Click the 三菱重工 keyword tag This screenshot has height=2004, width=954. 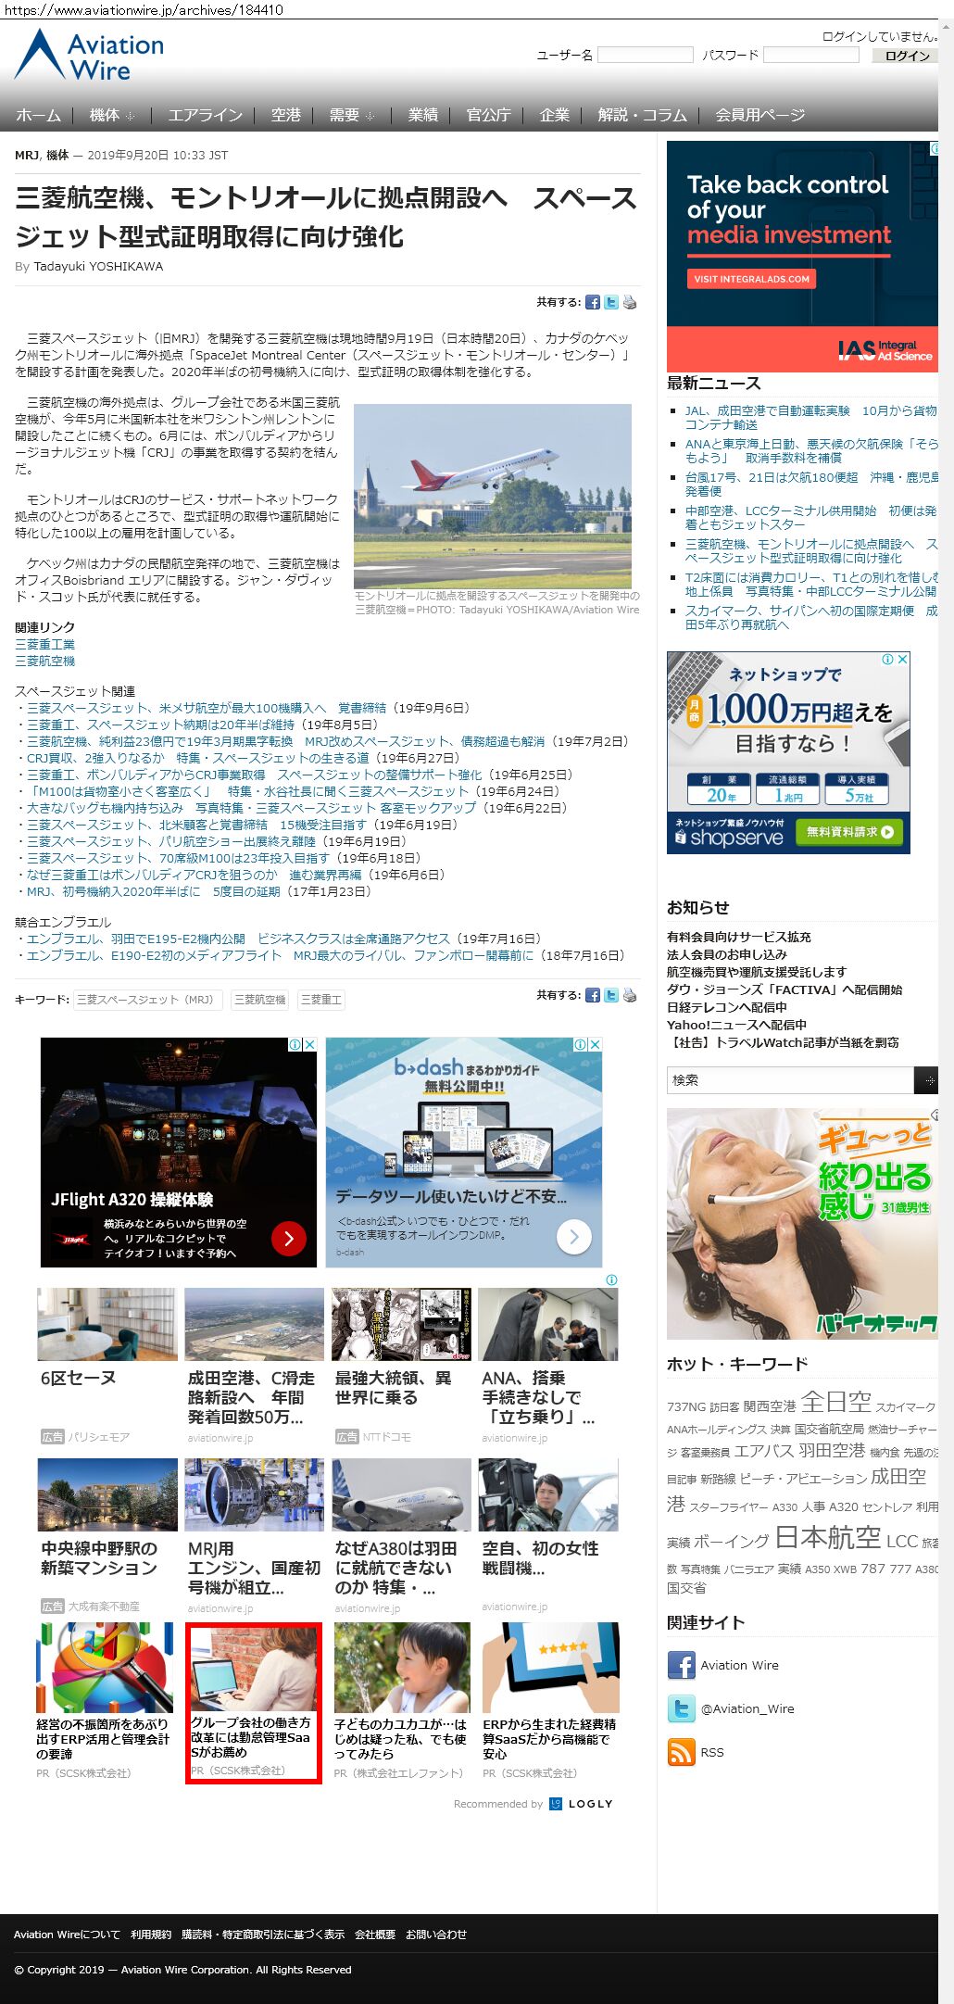pyautogui.click(x=321, y=1000)
